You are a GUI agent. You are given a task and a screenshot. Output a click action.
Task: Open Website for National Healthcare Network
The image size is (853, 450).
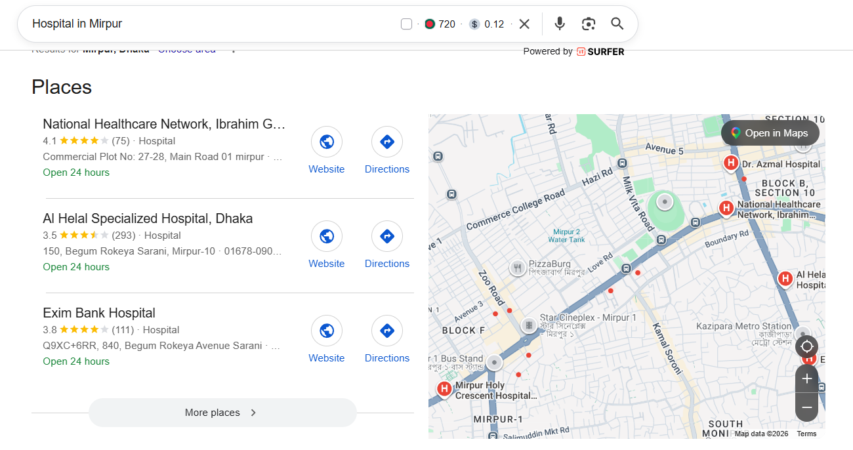tap(326, 142)
